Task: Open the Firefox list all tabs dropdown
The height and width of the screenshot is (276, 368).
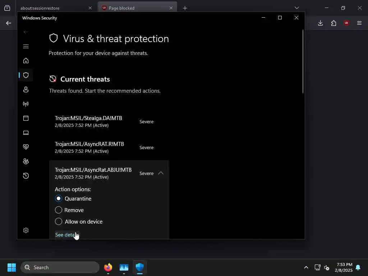Action: tap(296, 8)
